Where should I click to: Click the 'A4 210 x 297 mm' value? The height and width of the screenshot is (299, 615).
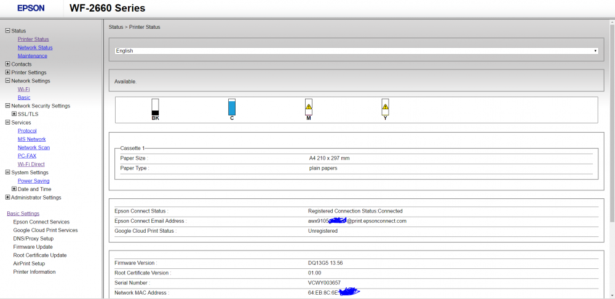click(x=330, y=158)
